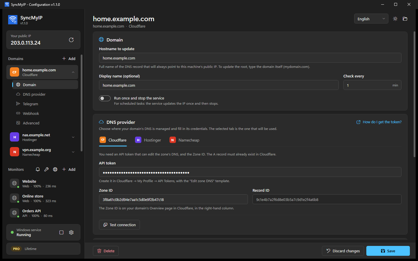The width and height of the screenshot is (418, 261).
Task: Click the Monitors notification bell icon
Action: pyautogui.click(x=38, y=169)
